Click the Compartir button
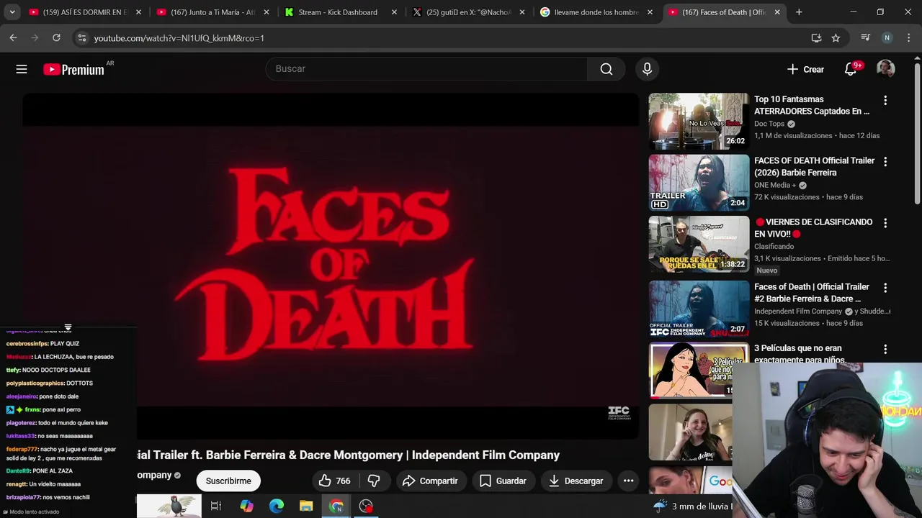The height and width of the screenshot is (518, 922). 430,481
